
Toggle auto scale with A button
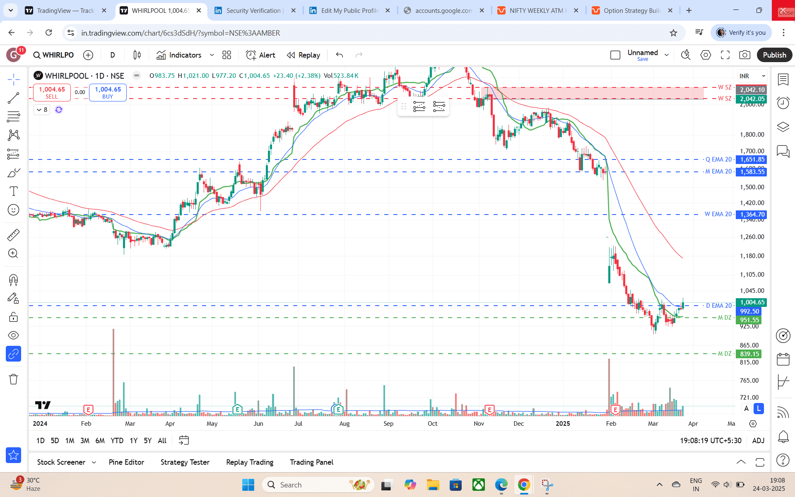[x=747, y=409]
